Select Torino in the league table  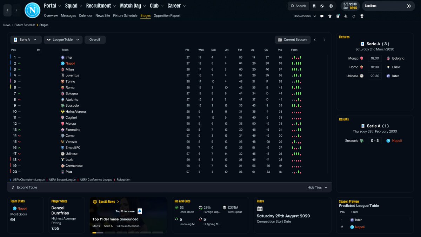pos(70,81)
